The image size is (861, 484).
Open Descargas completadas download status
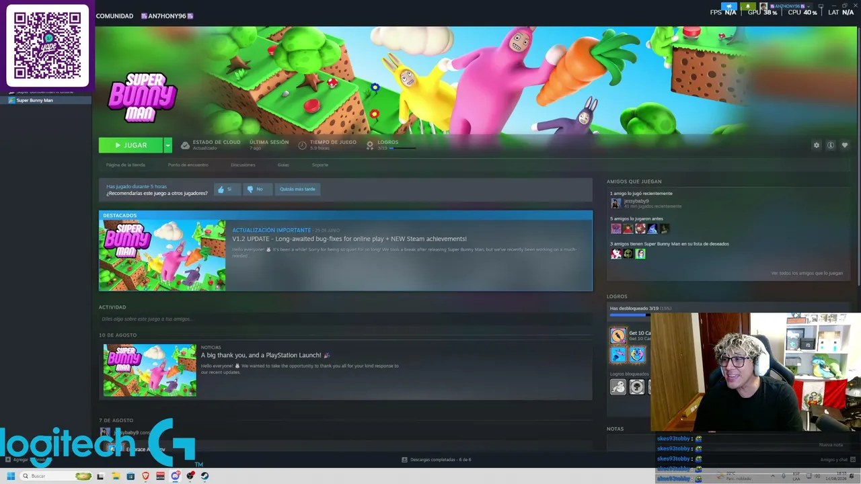click(436, 460)
